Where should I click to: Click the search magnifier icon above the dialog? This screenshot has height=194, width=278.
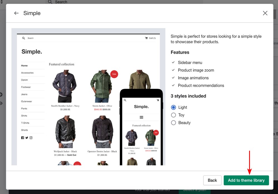(x=50, y=2)
